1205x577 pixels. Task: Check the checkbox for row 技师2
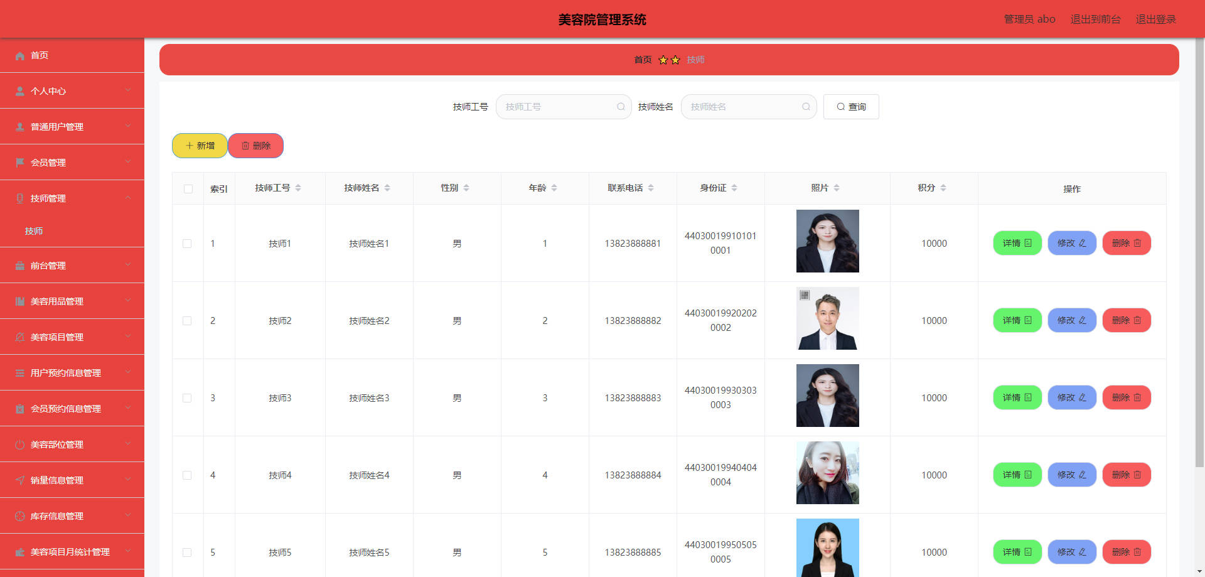(187, 321)
